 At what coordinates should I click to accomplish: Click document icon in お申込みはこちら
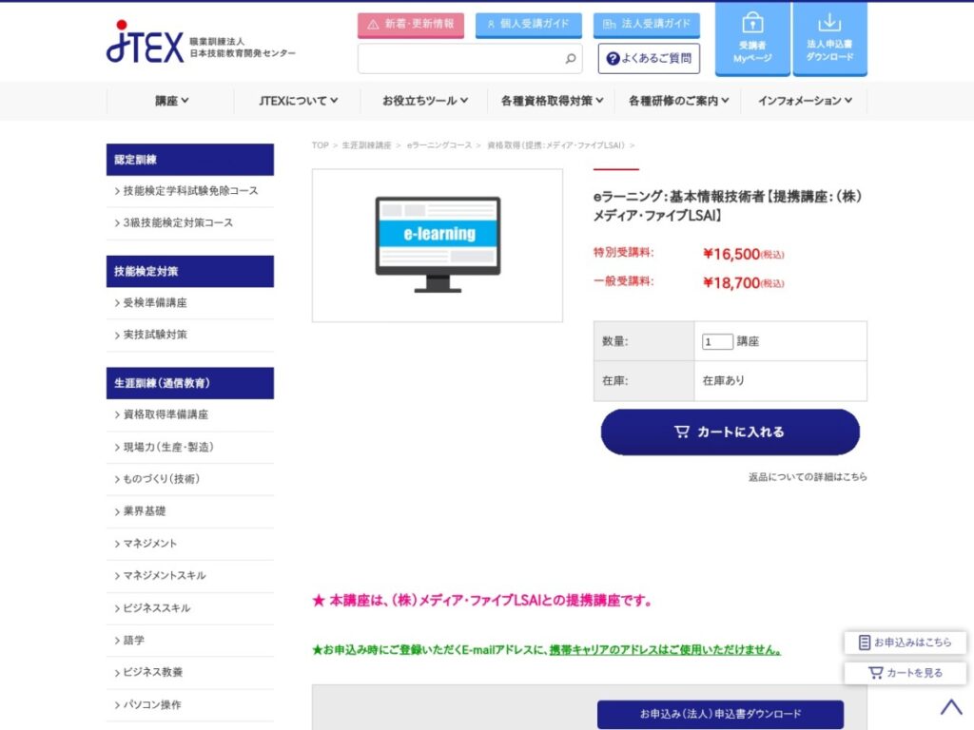tap(864, 643)
